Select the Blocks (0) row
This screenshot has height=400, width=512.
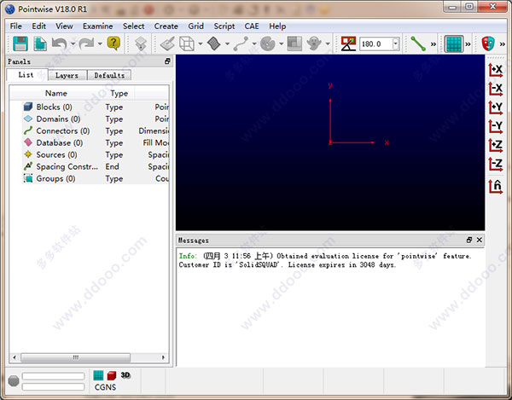[96, 107]
